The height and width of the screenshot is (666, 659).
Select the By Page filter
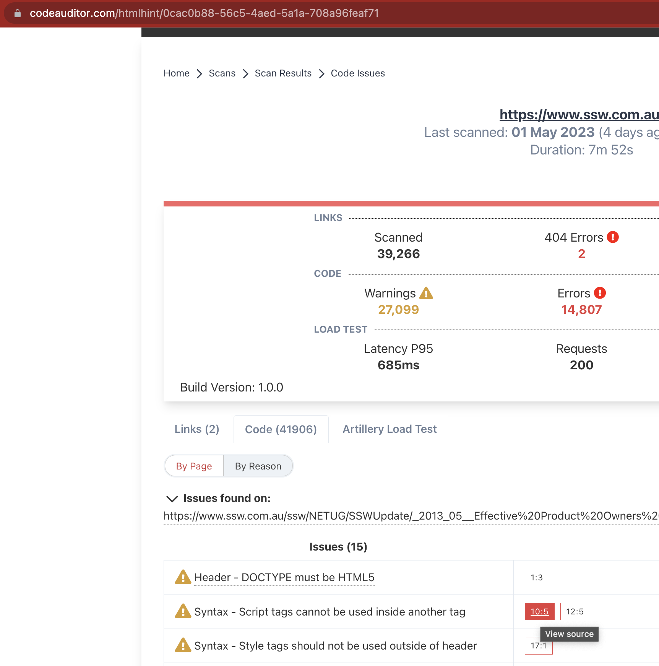[x=194, y=466]
